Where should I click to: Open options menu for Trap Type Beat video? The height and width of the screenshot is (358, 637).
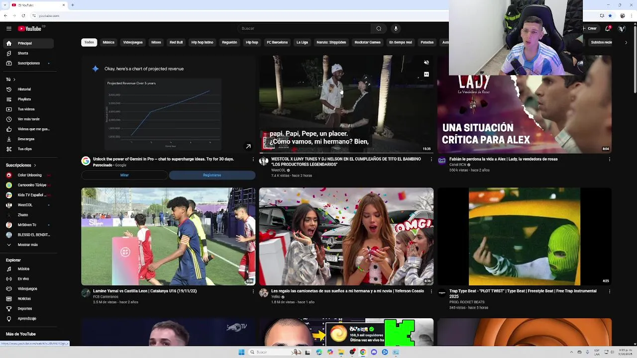pos(610,291)
